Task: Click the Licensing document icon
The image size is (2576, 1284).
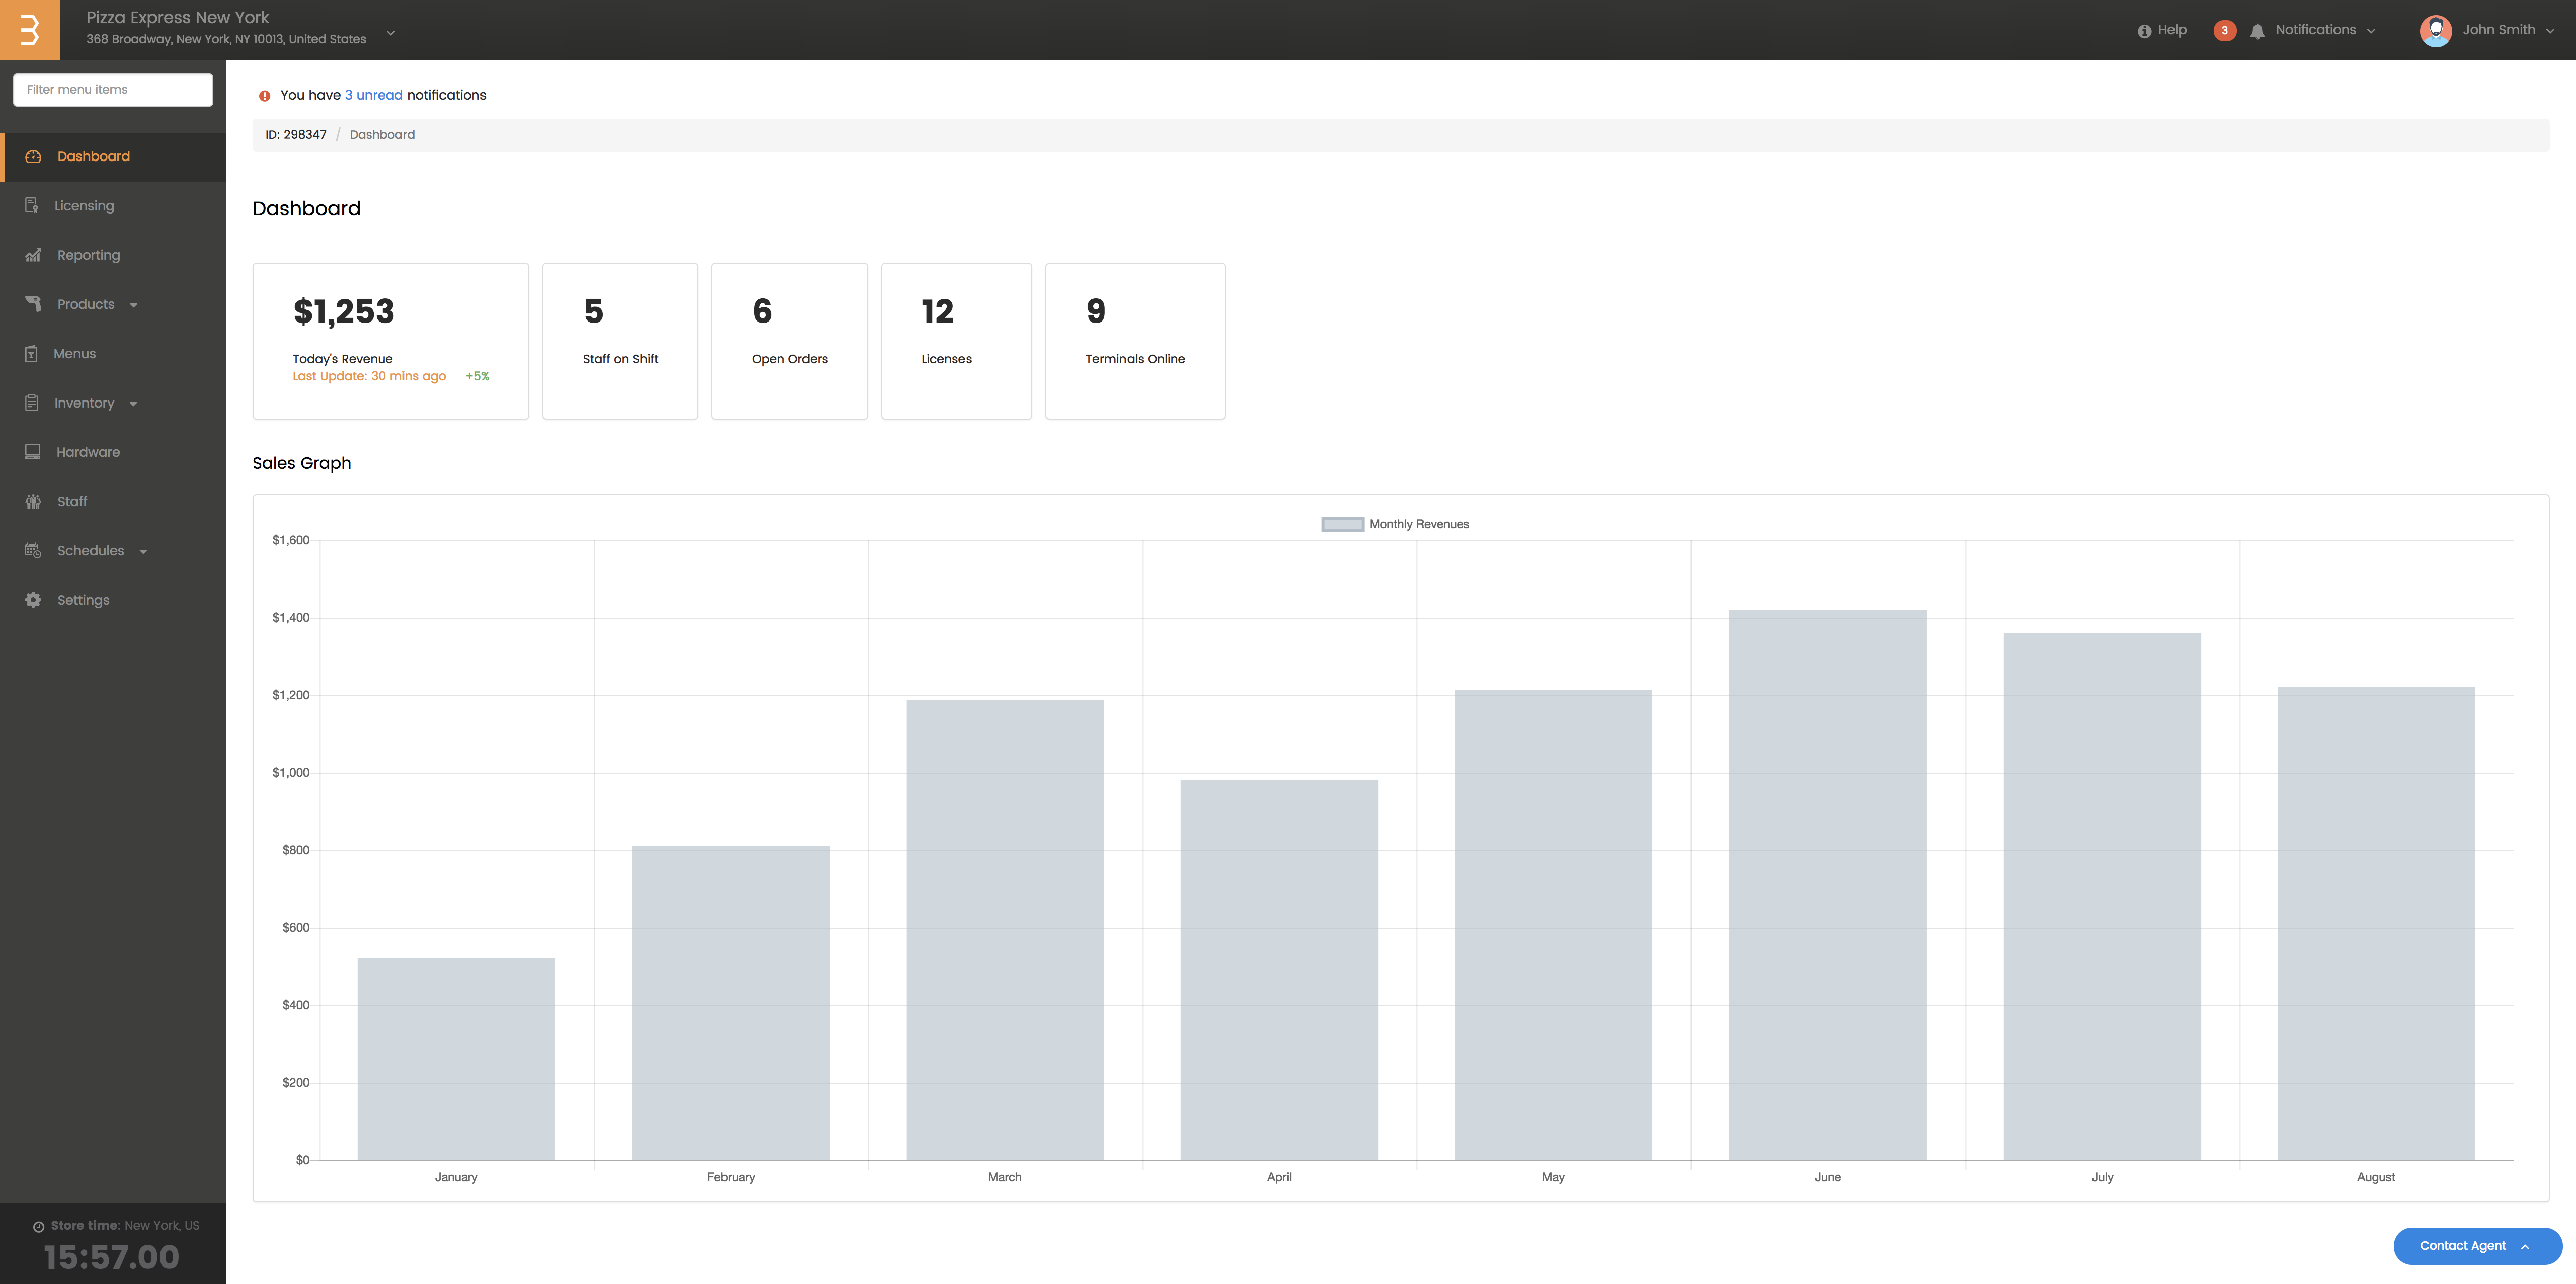Action: coord(32,206)
